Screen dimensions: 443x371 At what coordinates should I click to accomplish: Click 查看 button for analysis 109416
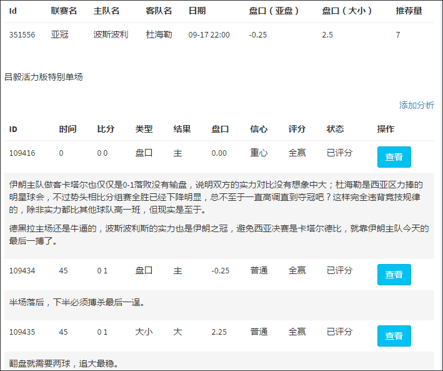(394, 157)
